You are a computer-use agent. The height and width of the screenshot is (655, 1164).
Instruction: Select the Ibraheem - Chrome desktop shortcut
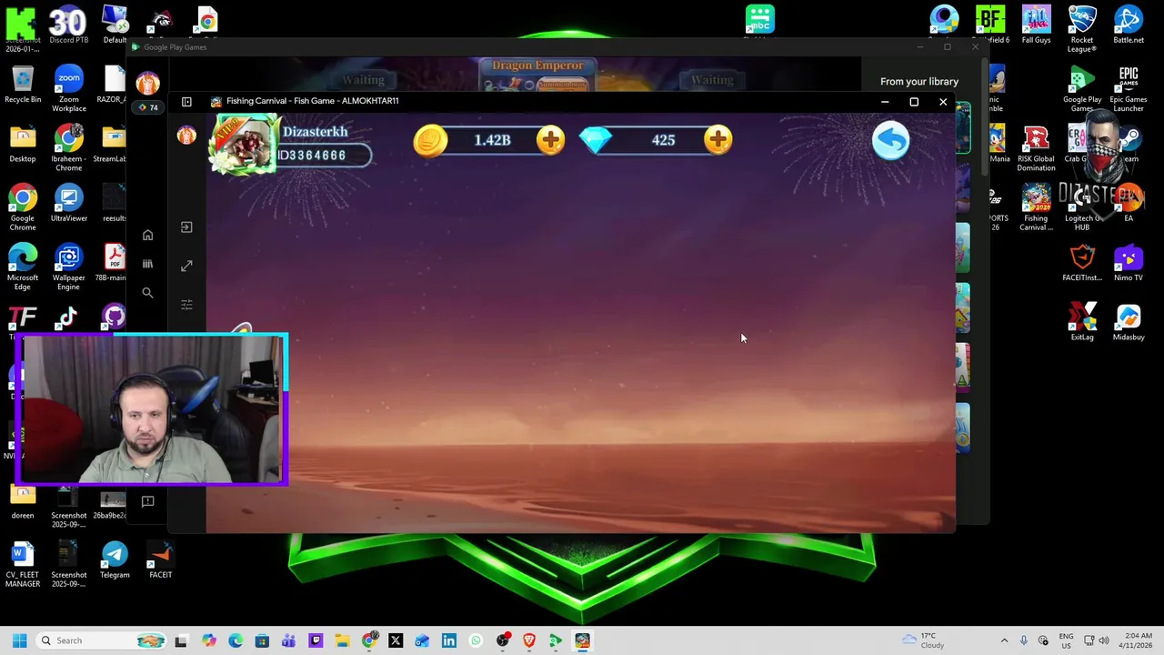tap(68, 147)
